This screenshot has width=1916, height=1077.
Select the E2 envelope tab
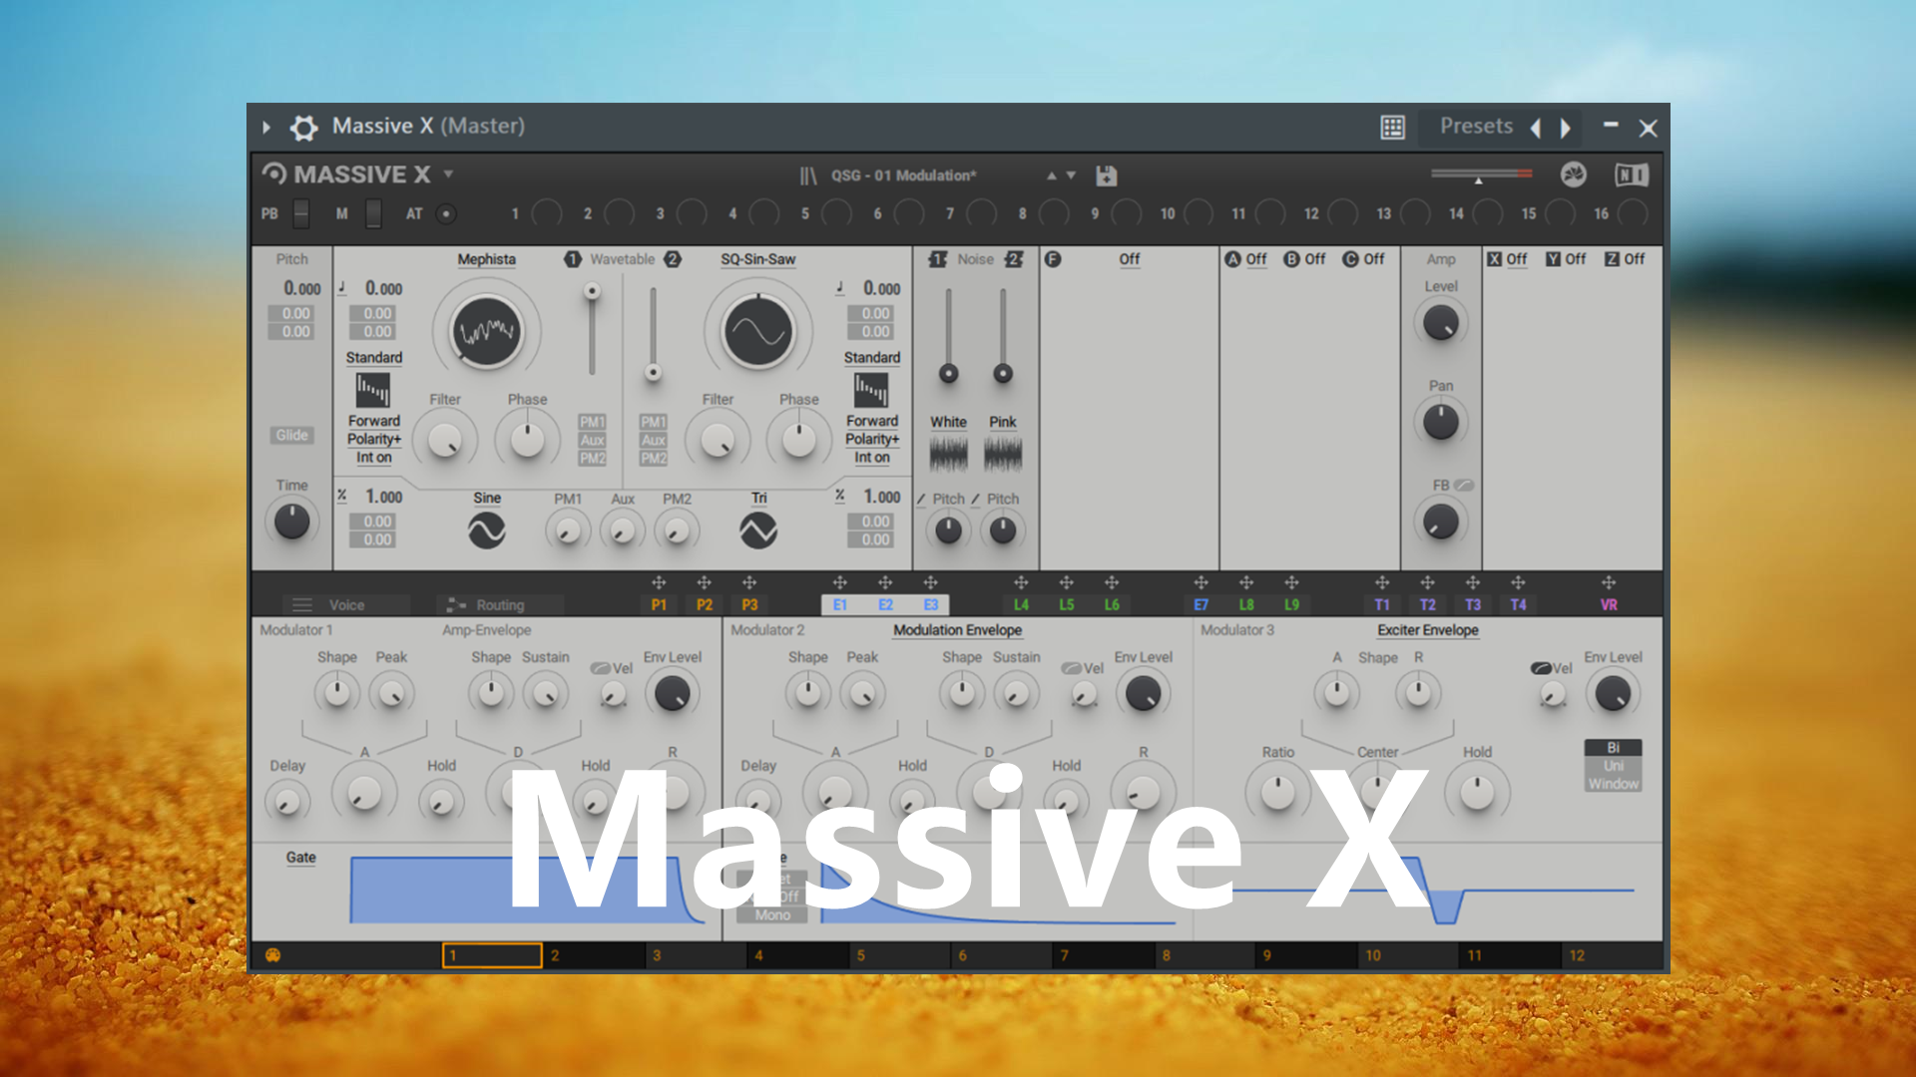coord(885,605)
